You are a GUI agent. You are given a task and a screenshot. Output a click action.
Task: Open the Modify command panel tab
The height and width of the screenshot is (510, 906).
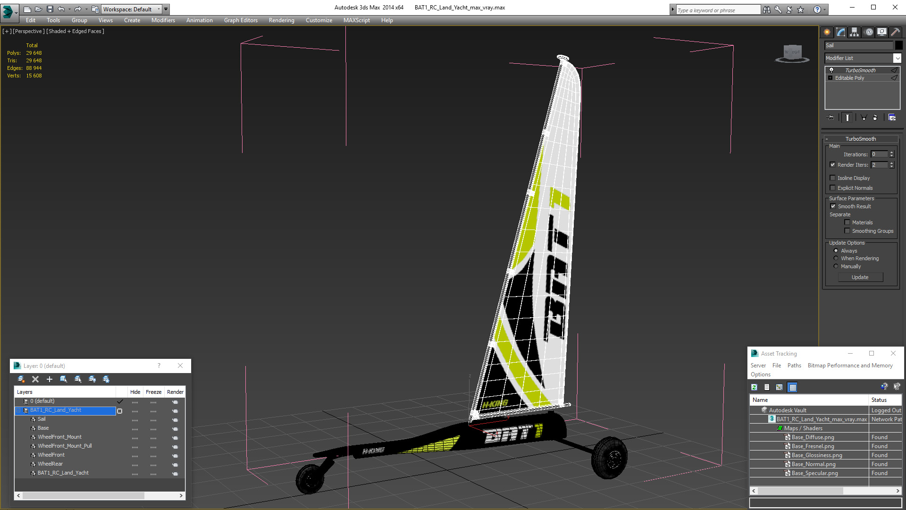[x=841, y=32]
